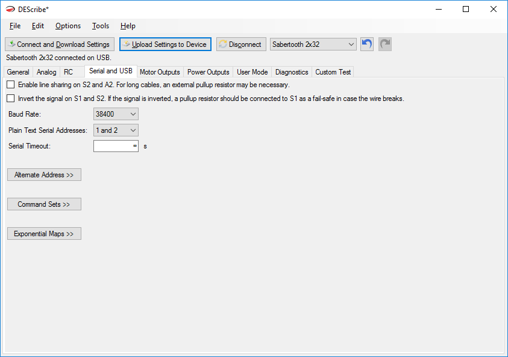Expand the Alternate Address section
This screenshot has width=508, height=357.
44,175
